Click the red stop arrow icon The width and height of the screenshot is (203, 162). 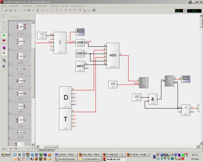pos(4,40)
